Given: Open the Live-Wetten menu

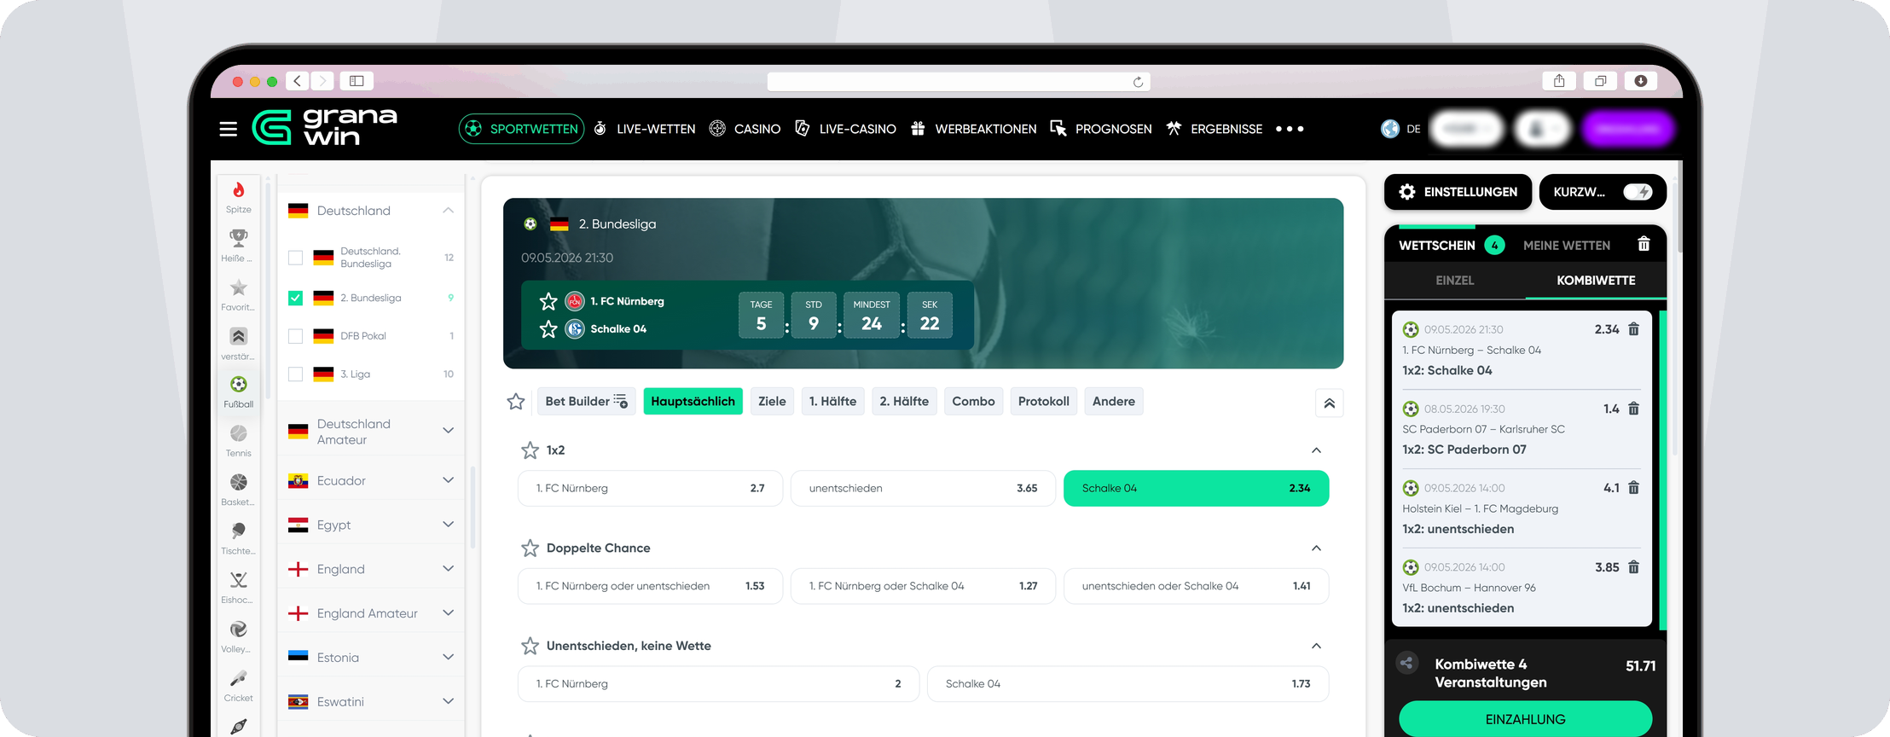Looking at the screenshot, I should point(645,129).
